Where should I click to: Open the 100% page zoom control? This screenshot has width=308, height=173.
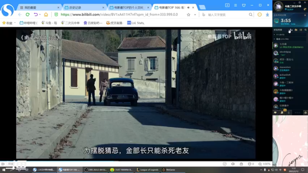tap(264, 164)
